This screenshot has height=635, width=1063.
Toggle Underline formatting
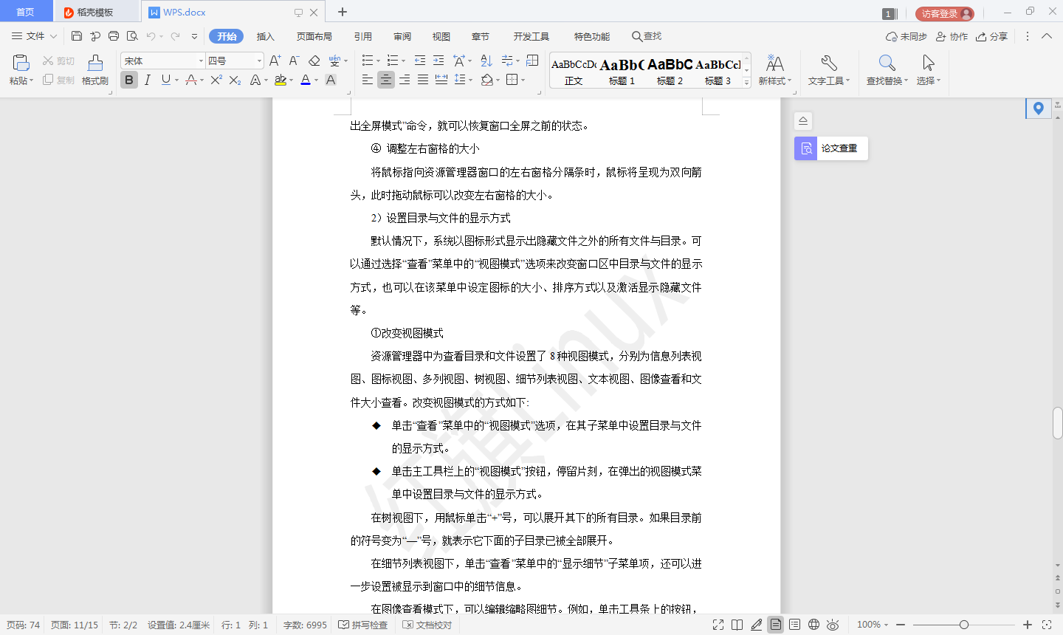(x=166, y=80)
